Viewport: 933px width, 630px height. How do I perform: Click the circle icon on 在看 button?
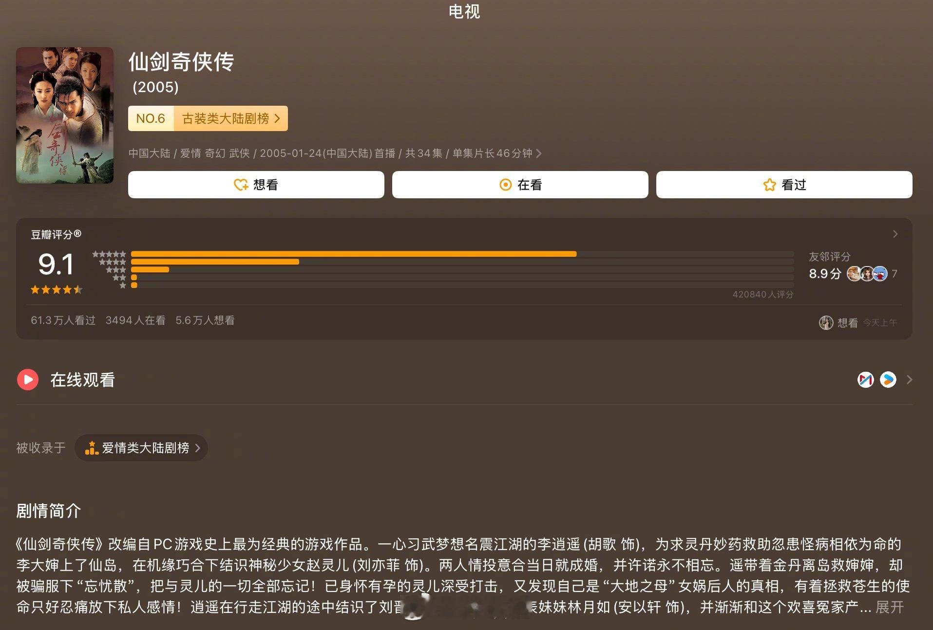tap(506, 185)
